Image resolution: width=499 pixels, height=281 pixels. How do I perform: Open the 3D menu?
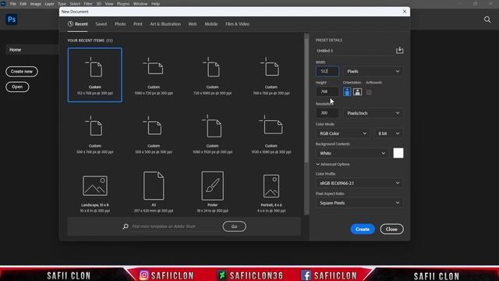tap(99, 4)
